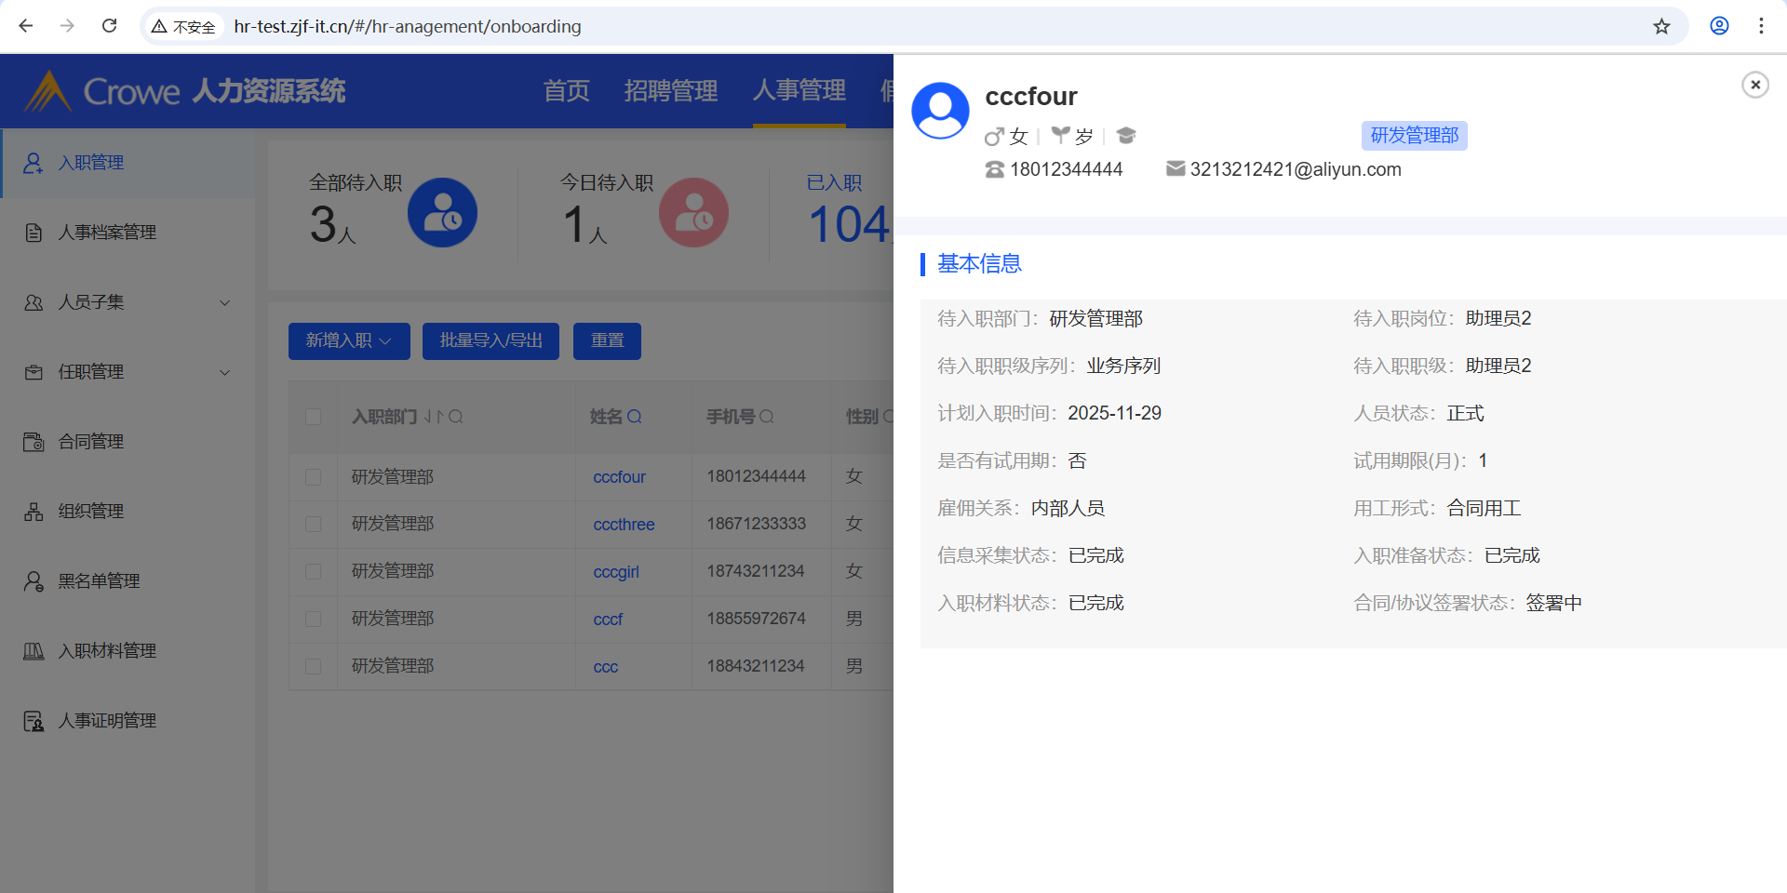The width and height of the screenshot is (1787, 893).
Task: Reload the page using browser refresh icon
Action: tap(110, 26)
